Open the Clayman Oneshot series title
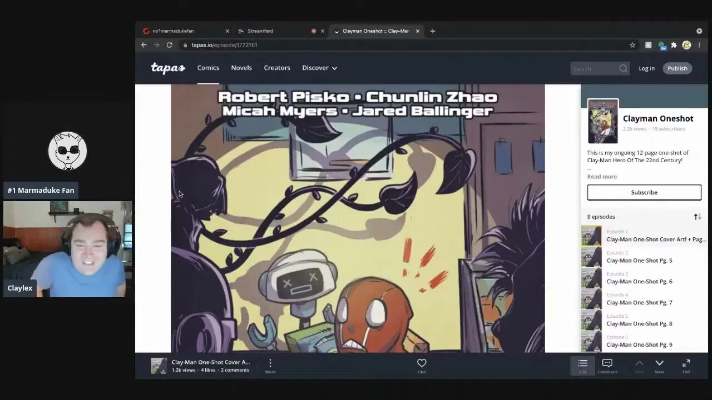The width and height of the screenshot is (712, 400). (x=658, y=118)
